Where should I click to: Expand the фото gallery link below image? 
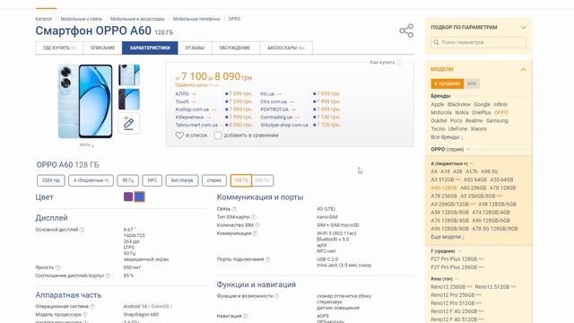[86, 145]
